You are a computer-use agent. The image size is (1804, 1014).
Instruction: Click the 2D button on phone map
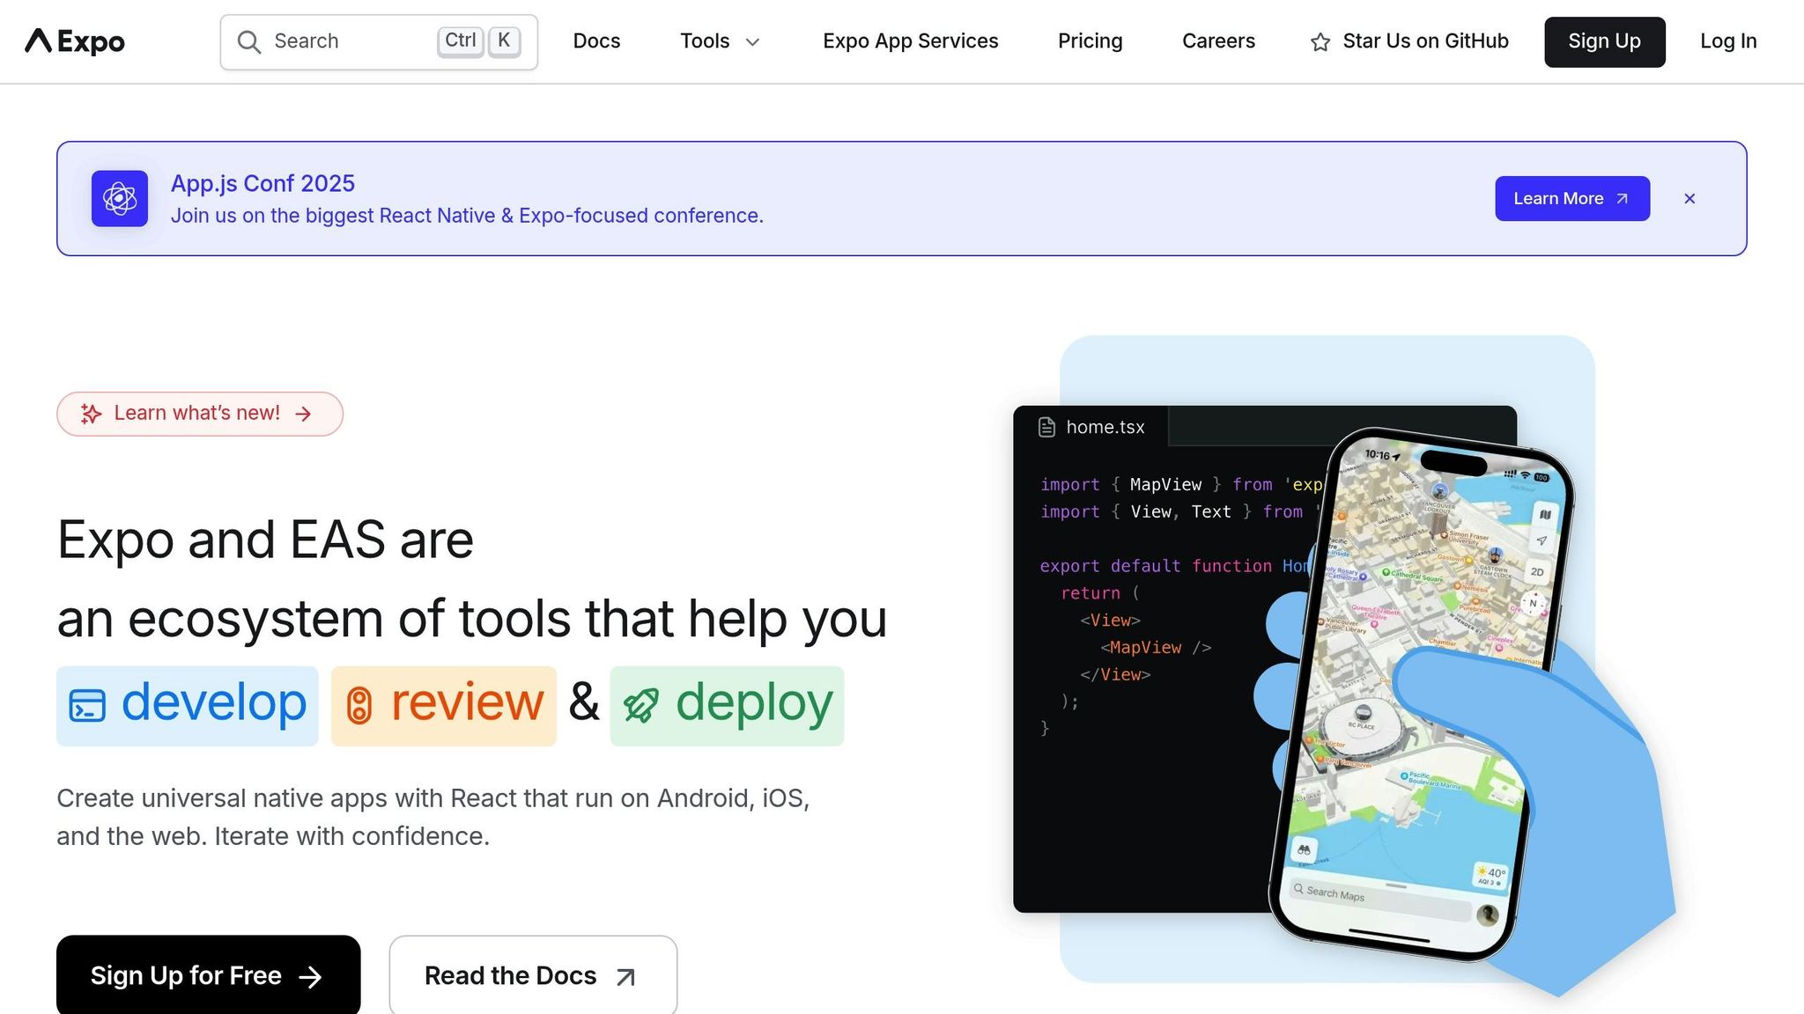click(x=1537, y=572)
